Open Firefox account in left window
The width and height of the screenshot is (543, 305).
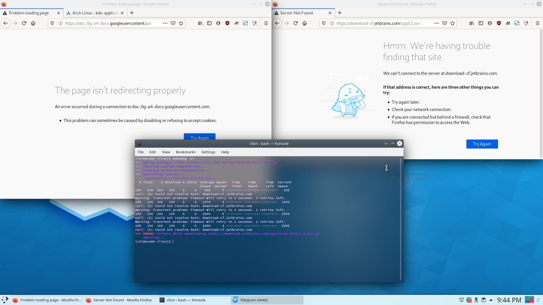[218, 23]
